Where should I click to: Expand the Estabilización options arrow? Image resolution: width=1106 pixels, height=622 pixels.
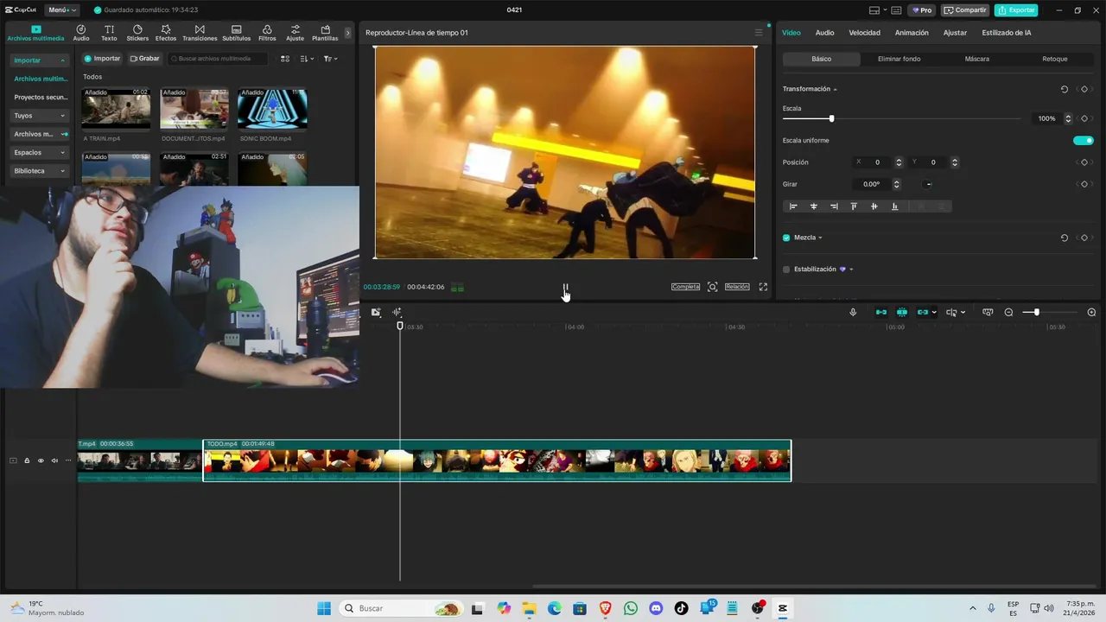coord(851,270)
